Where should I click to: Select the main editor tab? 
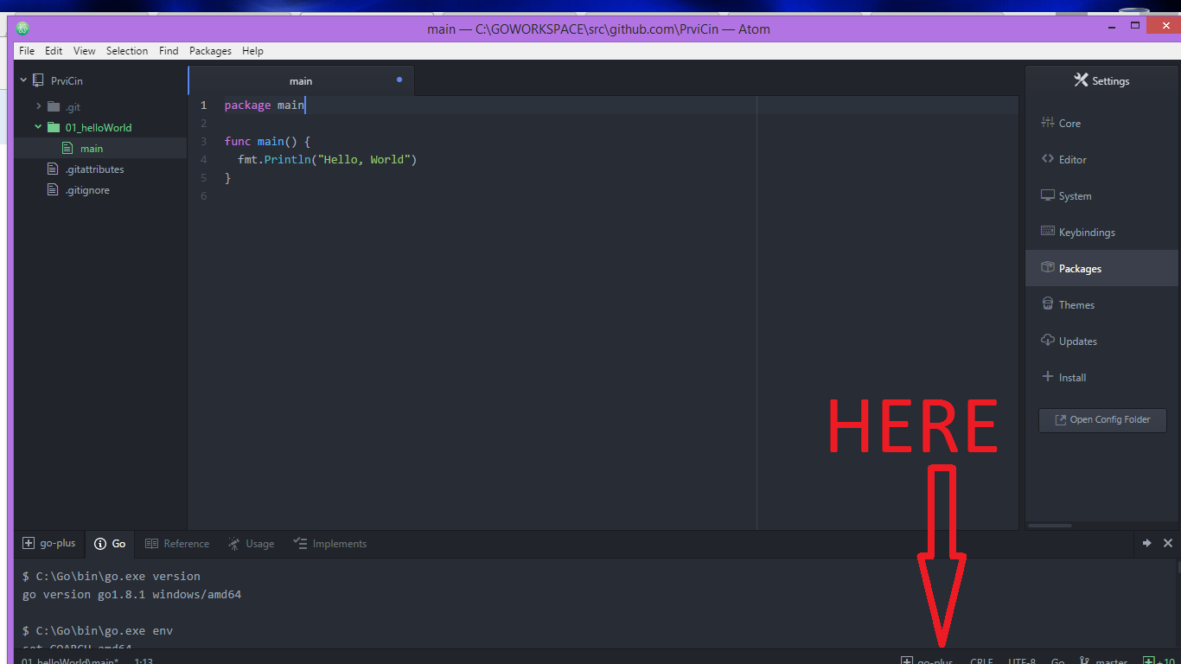coord(300,81)
